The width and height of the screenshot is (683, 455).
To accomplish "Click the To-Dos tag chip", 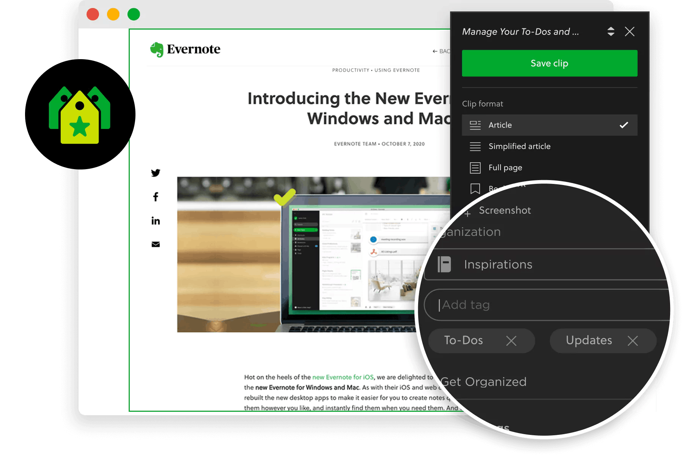I will 482,340.
